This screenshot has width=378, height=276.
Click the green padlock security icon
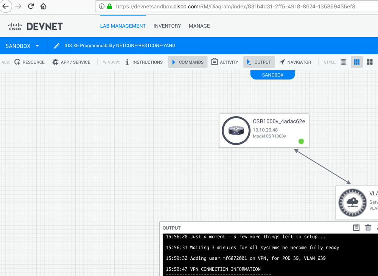[109, 6]
